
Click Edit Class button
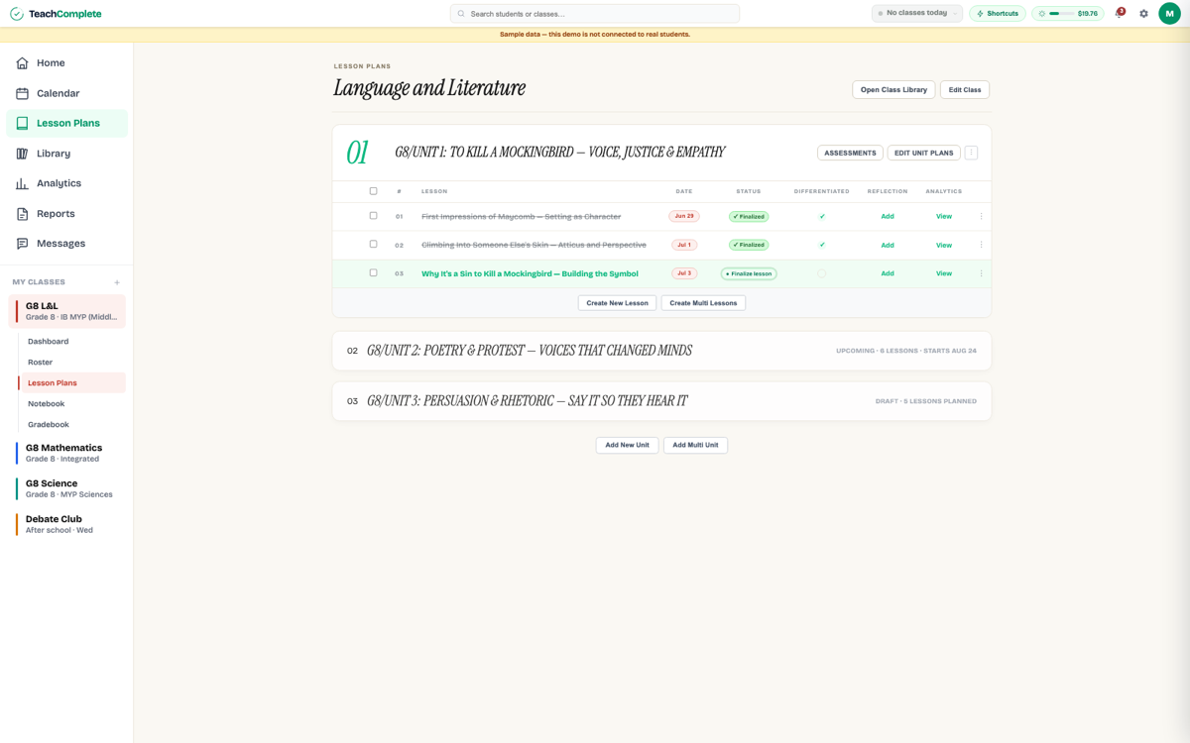965,89
